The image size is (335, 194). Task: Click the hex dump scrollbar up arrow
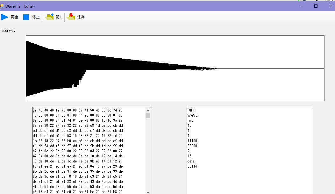pyautogui.click(x=148, y=110)
